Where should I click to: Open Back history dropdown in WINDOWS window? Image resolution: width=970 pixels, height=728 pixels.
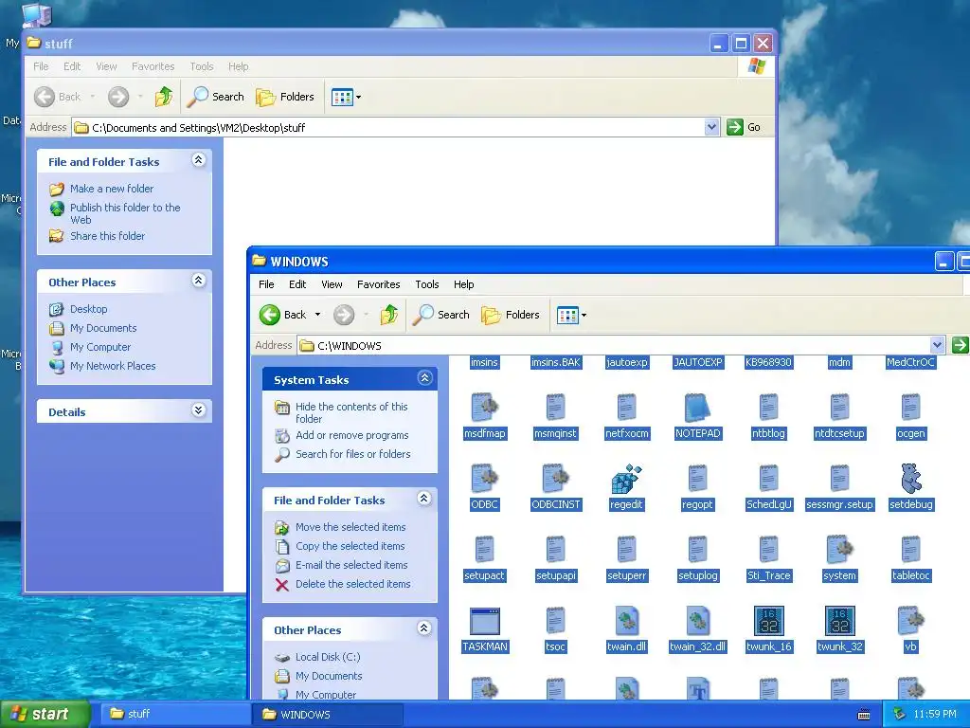click(318, 315)
